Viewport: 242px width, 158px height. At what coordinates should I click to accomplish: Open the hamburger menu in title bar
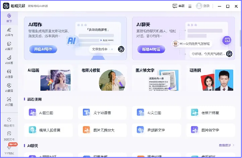point(190,6)
